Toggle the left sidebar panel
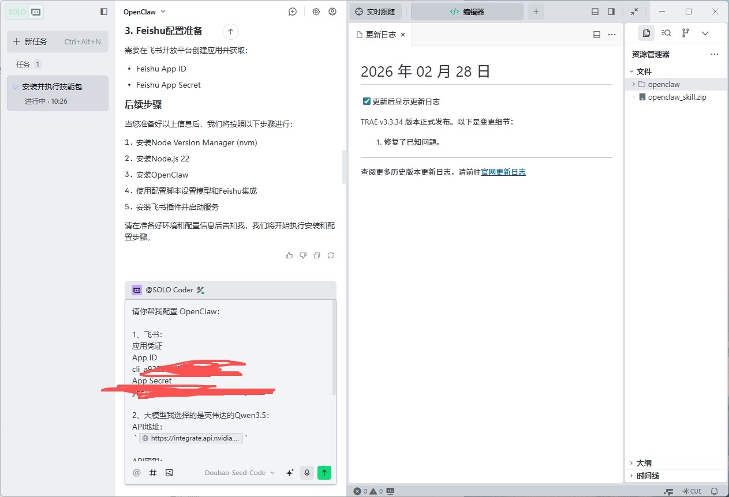729x497 pixels. point(104,12)
